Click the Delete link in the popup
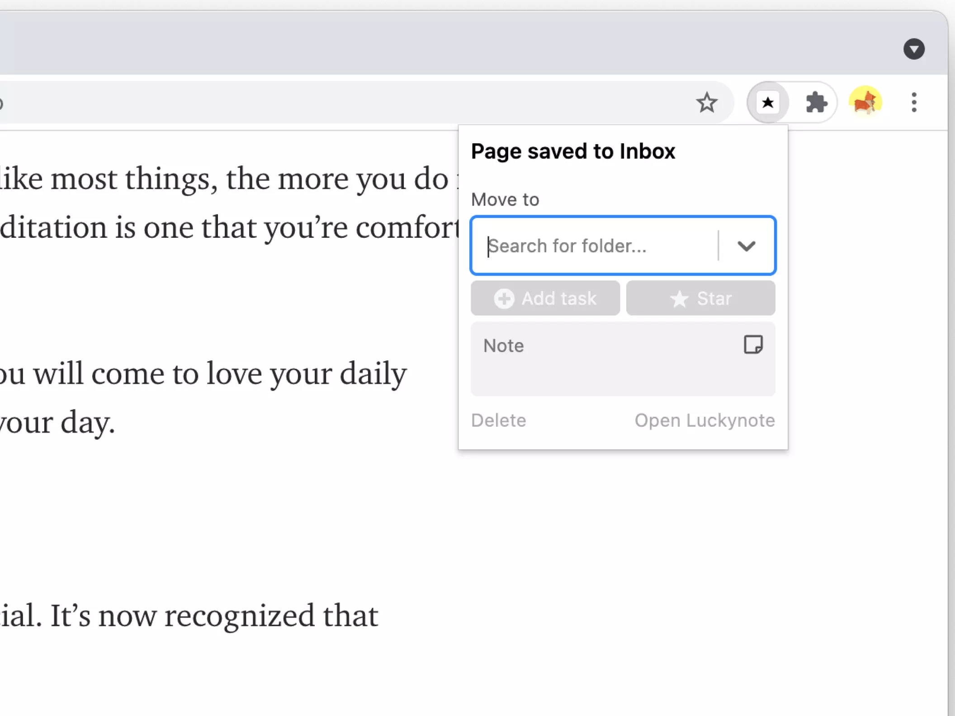This screenshot has width=955, height=716. 499,420
